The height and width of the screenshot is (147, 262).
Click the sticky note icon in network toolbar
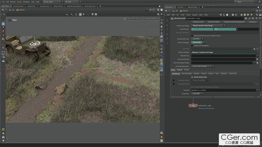click(245, 15)
